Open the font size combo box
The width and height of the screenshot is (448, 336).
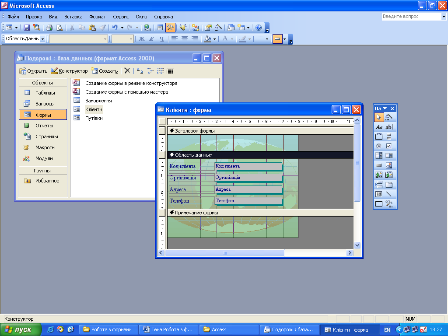(x=122, y=39)
